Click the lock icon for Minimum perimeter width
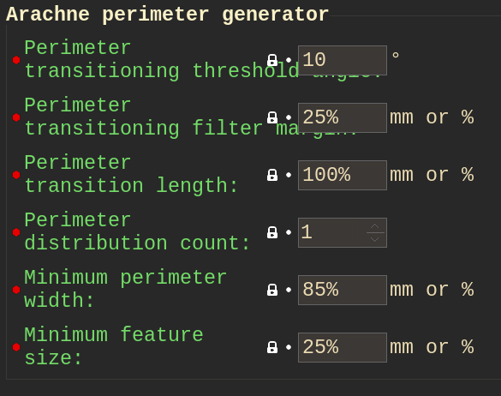Screen dimensions: 501x396 click(272, 290)
